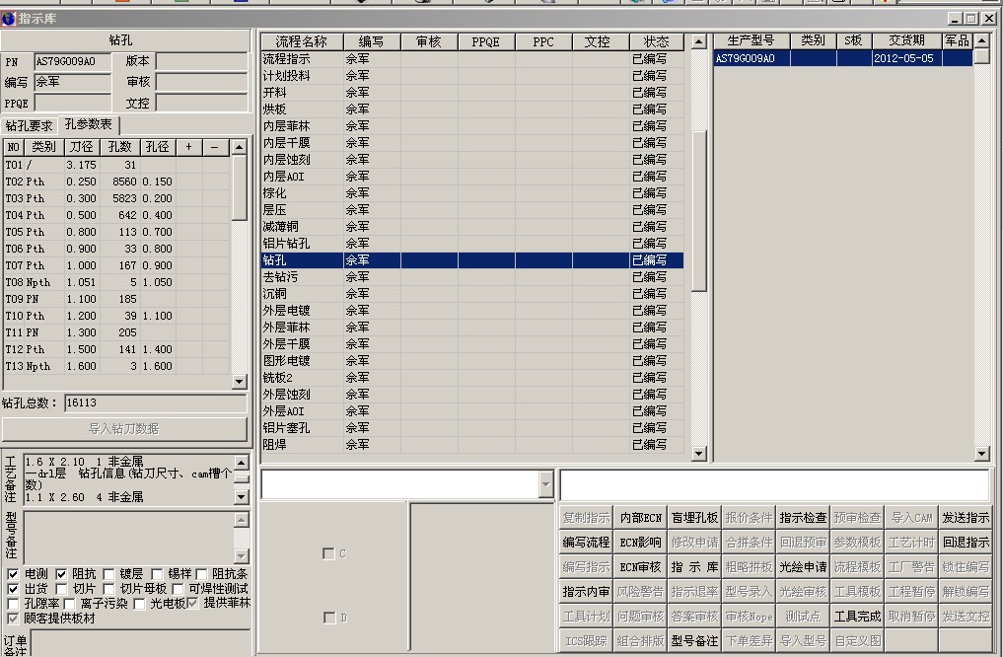Screen dimensions: 1003x657
Task: Click the 指 示 库 button
Action: click(694, 567)
